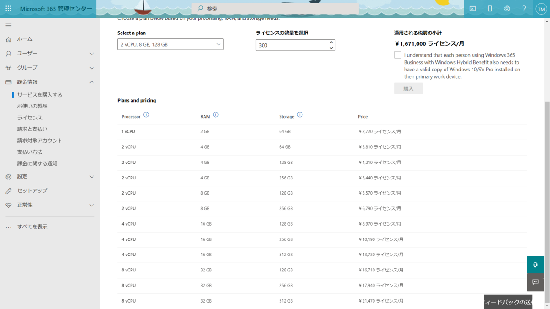The width and height of the screenshot is (550, 309).
Task: Click the ¥4,210 price cell
Action: click(x=379, y=163)
